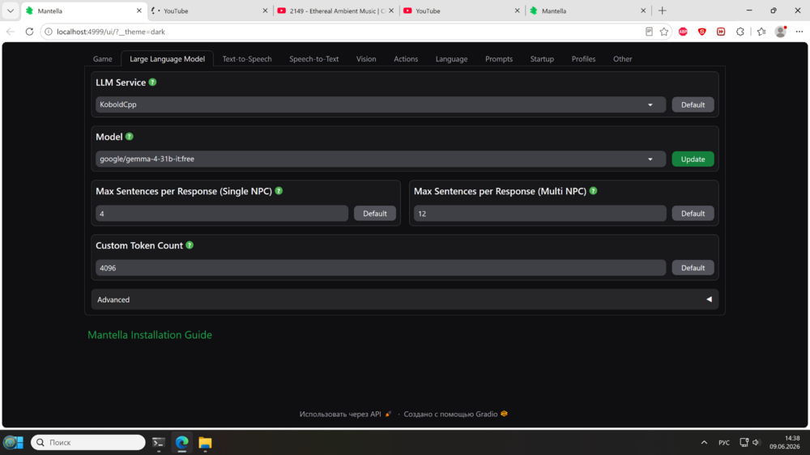Open the Model dropdown list

pos(381,159)
